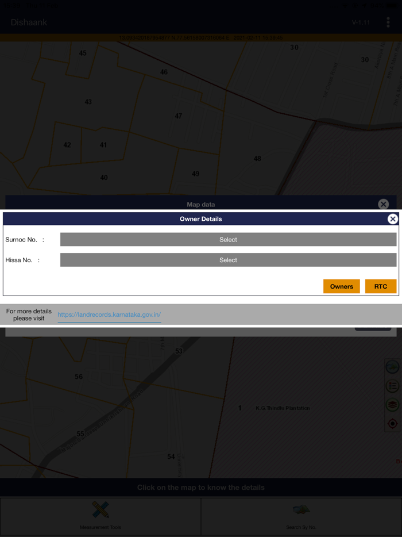The height and width of the screenshot is (537, 402).
Task: Tap the 'Click on the map' hint bar
Action: click(x=201, y=488)
